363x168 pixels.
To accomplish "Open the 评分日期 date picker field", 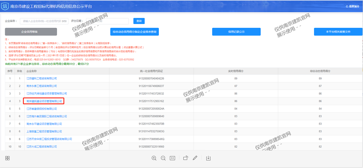I will tap(107, 21).
